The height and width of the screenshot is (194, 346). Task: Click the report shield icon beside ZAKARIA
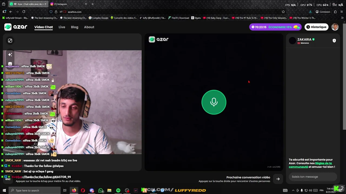[x=334, y=41]
